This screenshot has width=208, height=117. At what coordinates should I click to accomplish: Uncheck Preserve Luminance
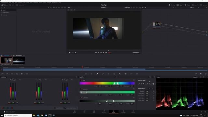[65, 108]
